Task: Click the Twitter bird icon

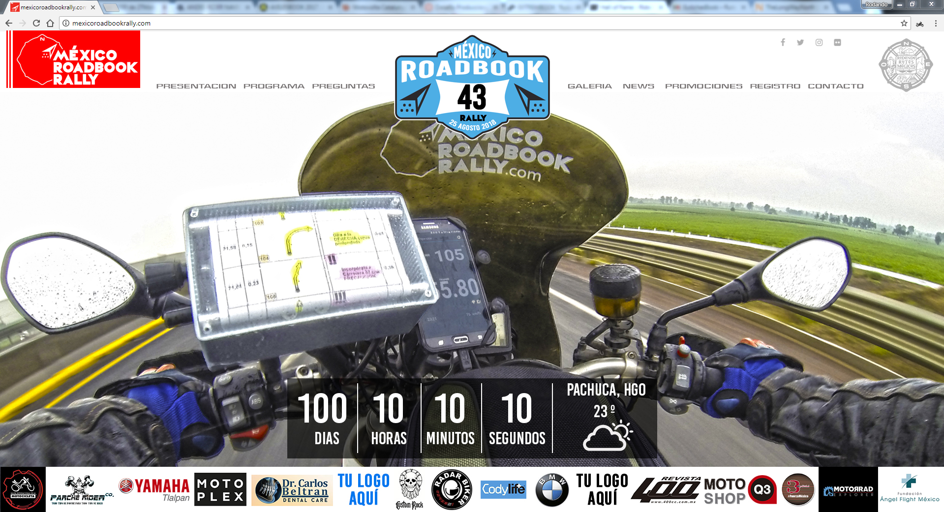Action: [800, 42]
